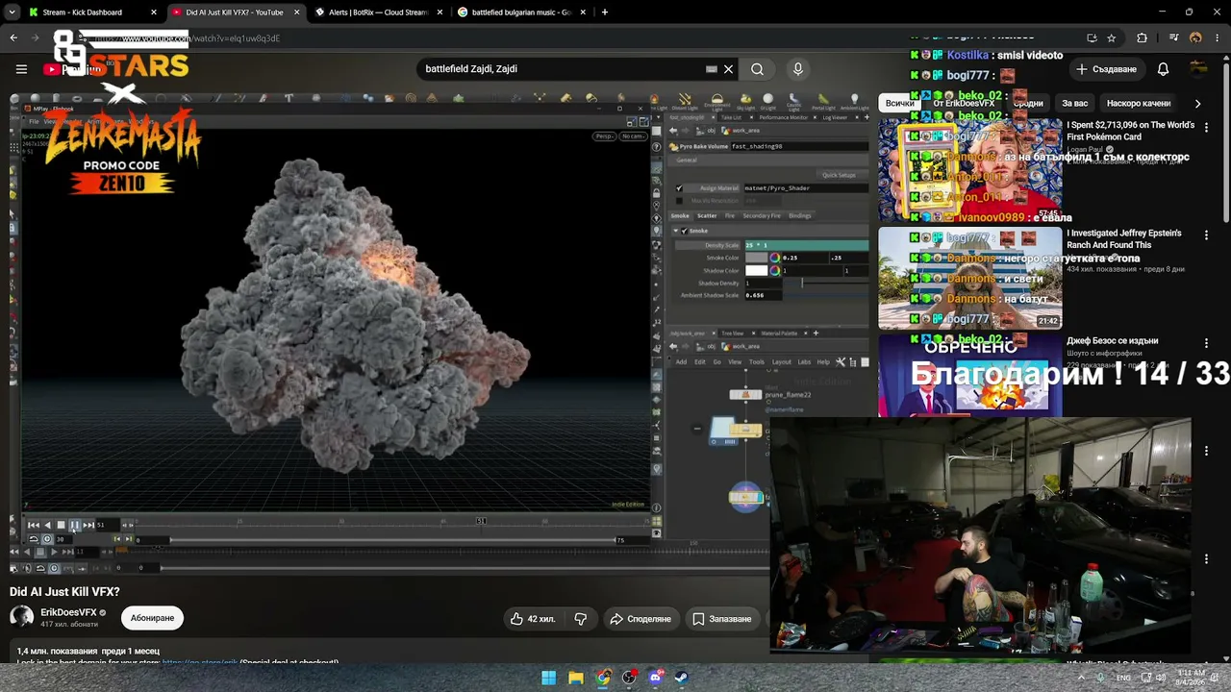1231x692 pixels.
Task: Save the video with Запазване button
Action: click(x=722, y=619)
